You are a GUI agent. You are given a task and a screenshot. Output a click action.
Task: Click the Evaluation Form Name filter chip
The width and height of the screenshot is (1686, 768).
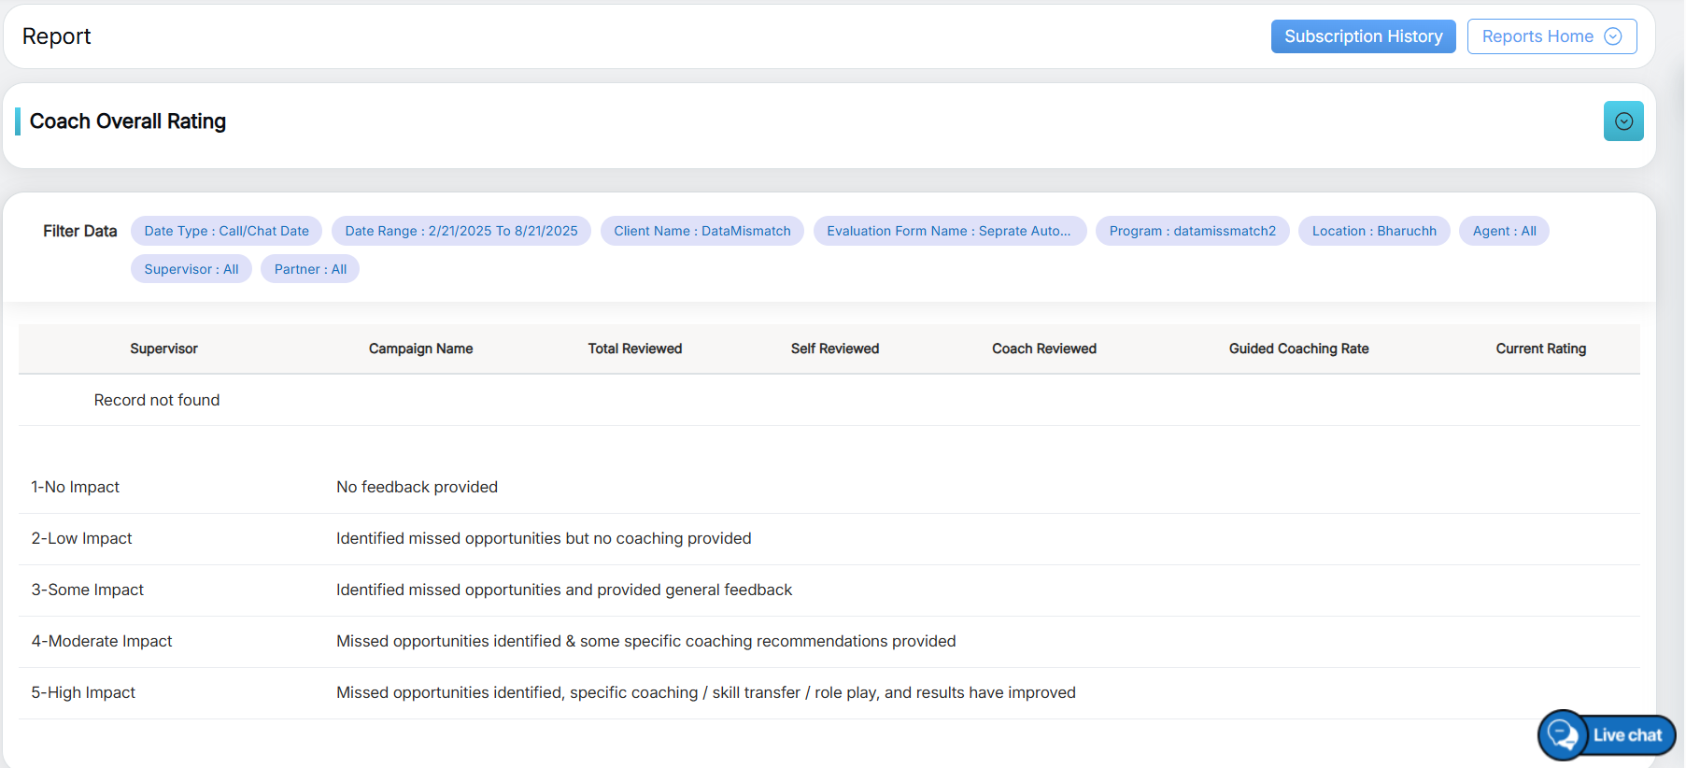click(948, 231)
